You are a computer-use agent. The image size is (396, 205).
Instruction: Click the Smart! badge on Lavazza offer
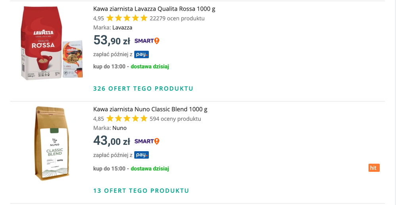147,41
